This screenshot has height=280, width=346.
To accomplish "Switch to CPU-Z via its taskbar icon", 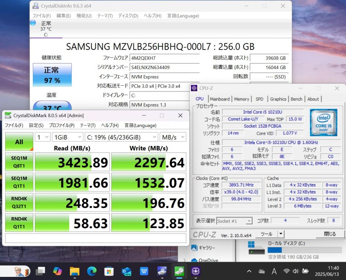I will (x=196, y=271).
